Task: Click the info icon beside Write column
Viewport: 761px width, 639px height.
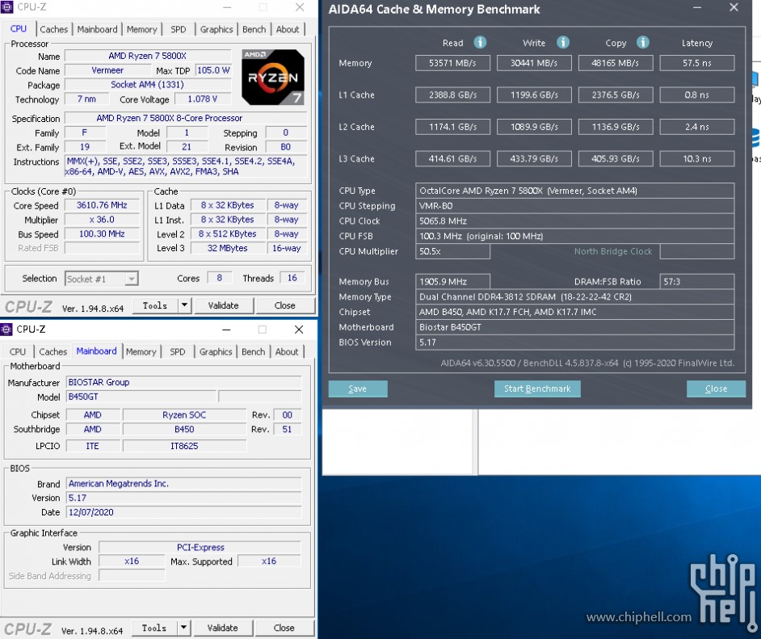Action: coord(563,42)
